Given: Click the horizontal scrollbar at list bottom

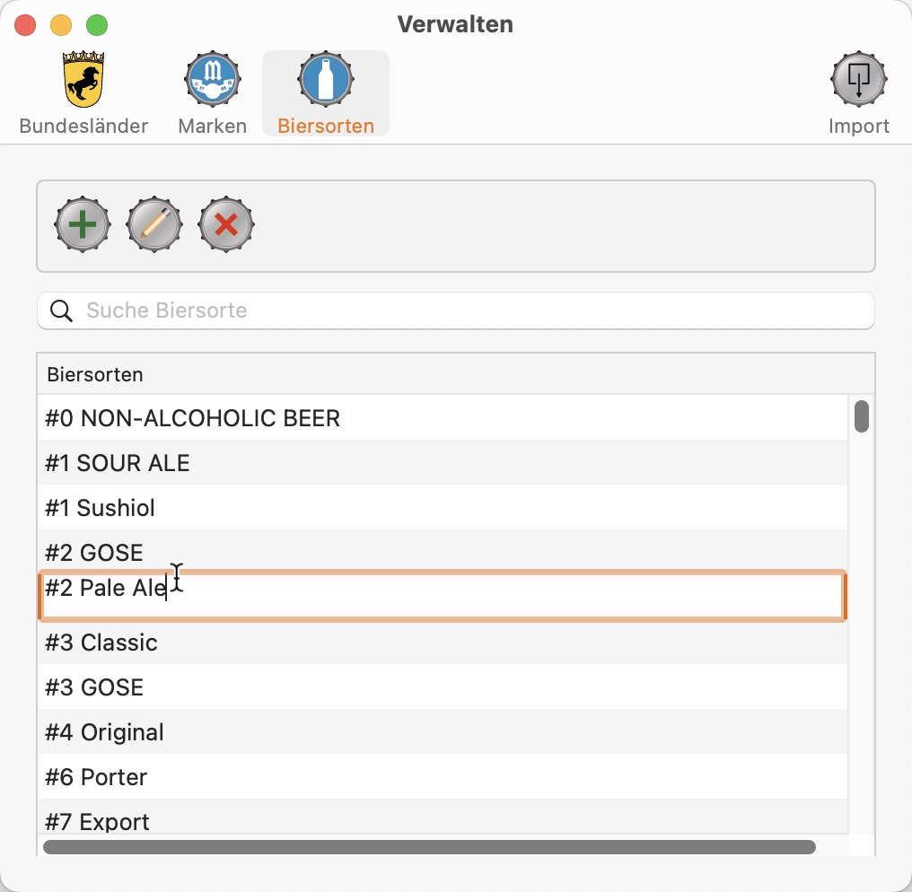Looking at the screenshot, I should coord(429,846).
